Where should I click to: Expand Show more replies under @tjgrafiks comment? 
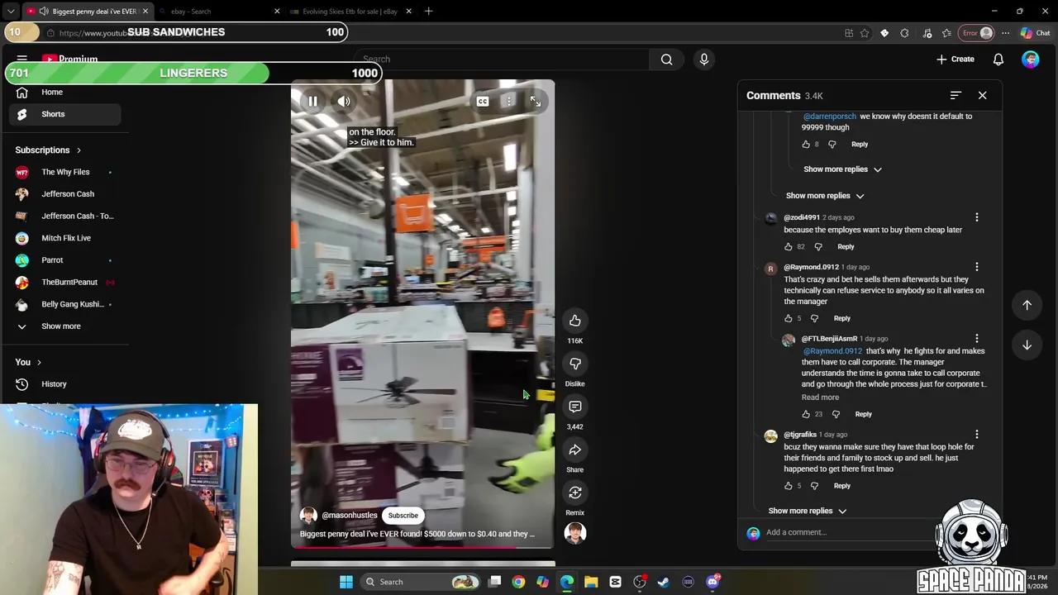pos(808,512)
